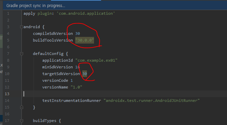The width and height of the screenshot is (227, 125).
Task: Click the highlighted "30.0.0" string
Action: [x=85, y=40]
